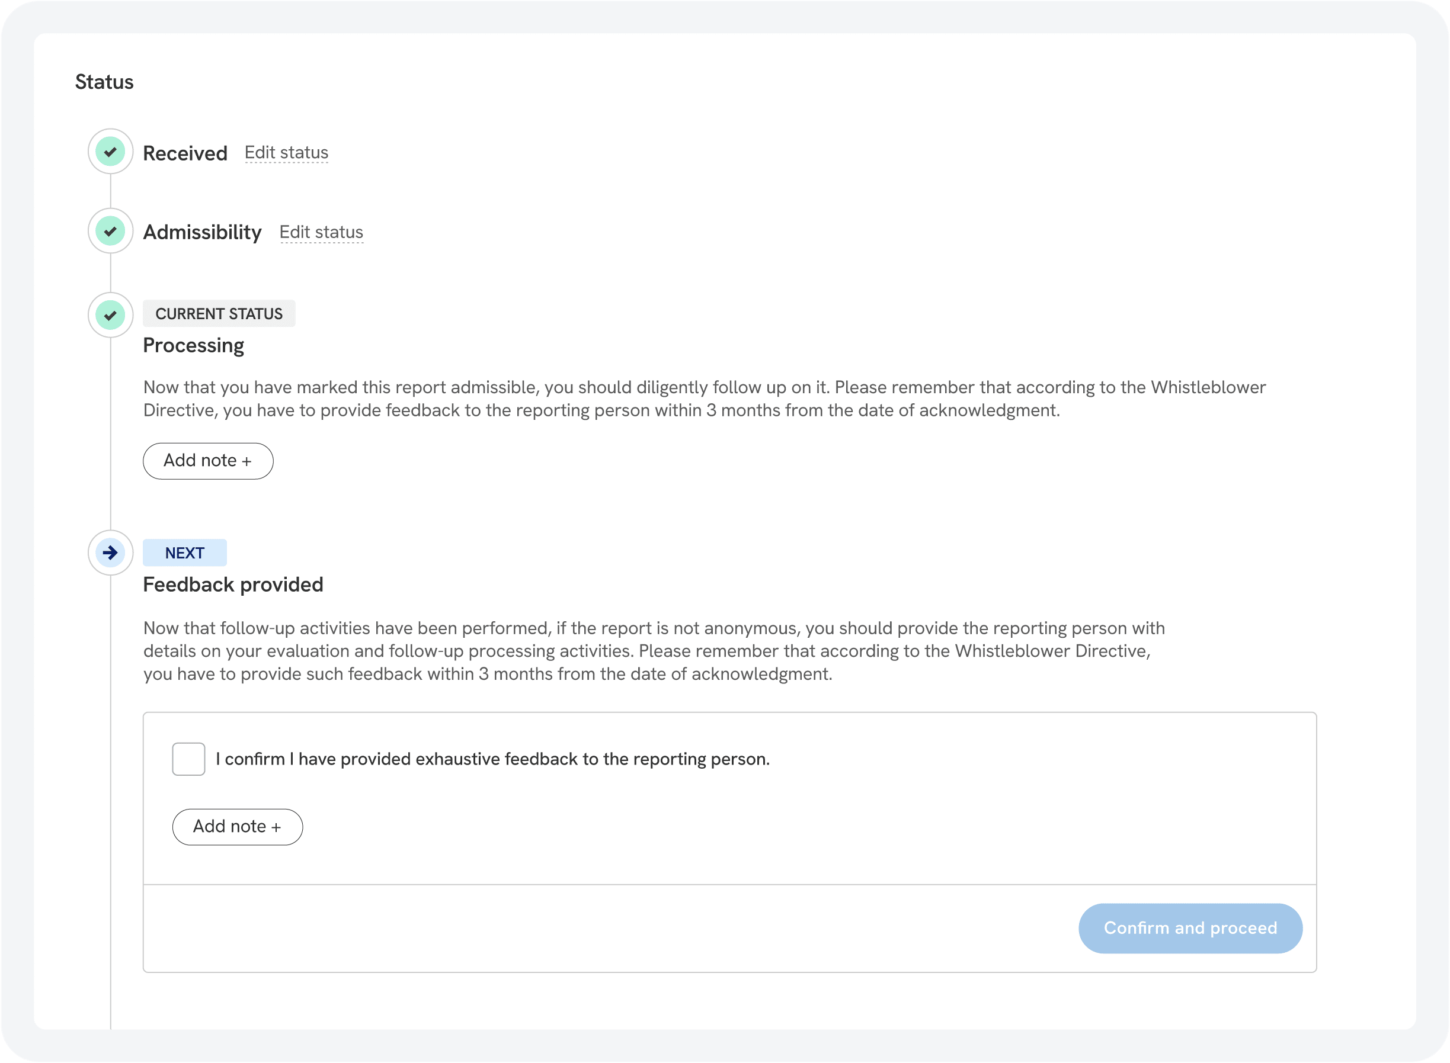Add note in the Feedback provided box
The height and width of the screenshot is (1063, 1450).
pyautogui.click(x=238, y=827)
